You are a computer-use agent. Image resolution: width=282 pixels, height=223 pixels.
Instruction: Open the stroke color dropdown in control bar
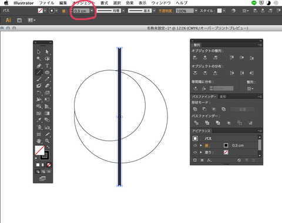point(56,11)
